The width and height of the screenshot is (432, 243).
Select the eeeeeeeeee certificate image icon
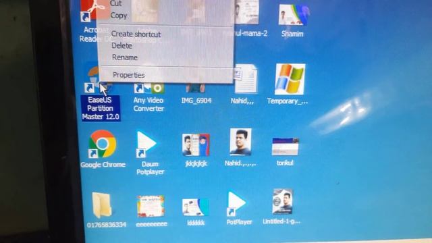coord(151,206)
